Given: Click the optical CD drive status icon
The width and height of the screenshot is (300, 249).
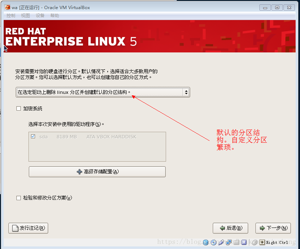Looking at the screenshot, I should click(x=214, y=242).
